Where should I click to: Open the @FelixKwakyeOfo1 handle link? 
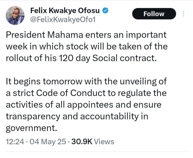[x=63, y=20]
